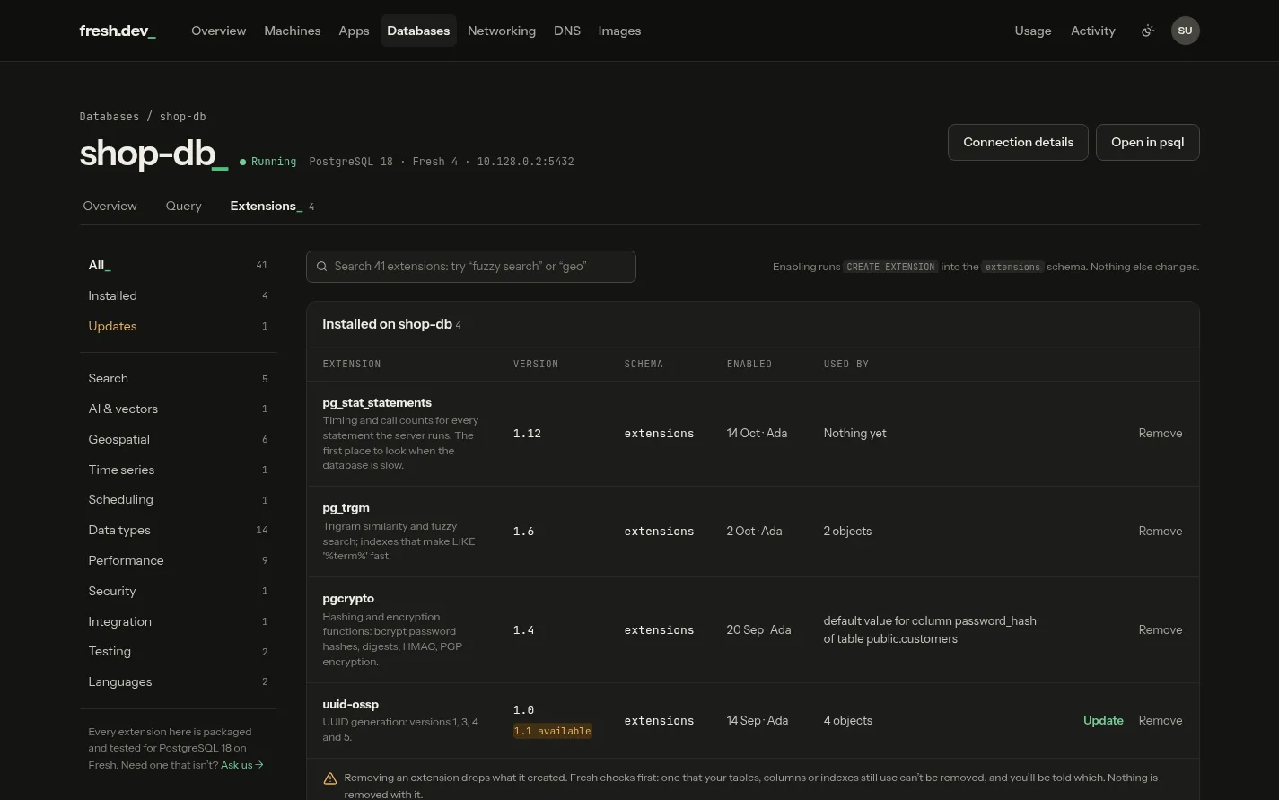This screenshot has height=800, width=1279.
Task: Filter by Installed extensions
Action: point(178,295)
